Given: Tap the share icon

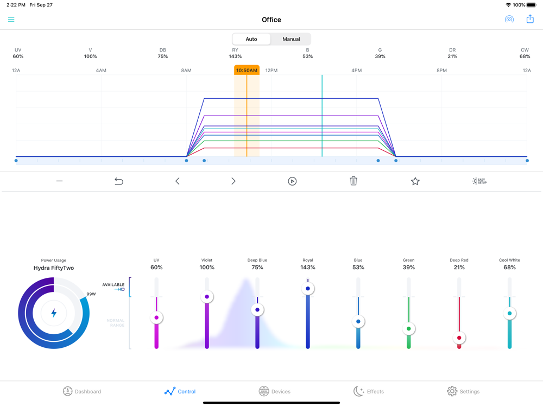Looking at the screenshot, I should pyautogui.click(x=530, y=18).
